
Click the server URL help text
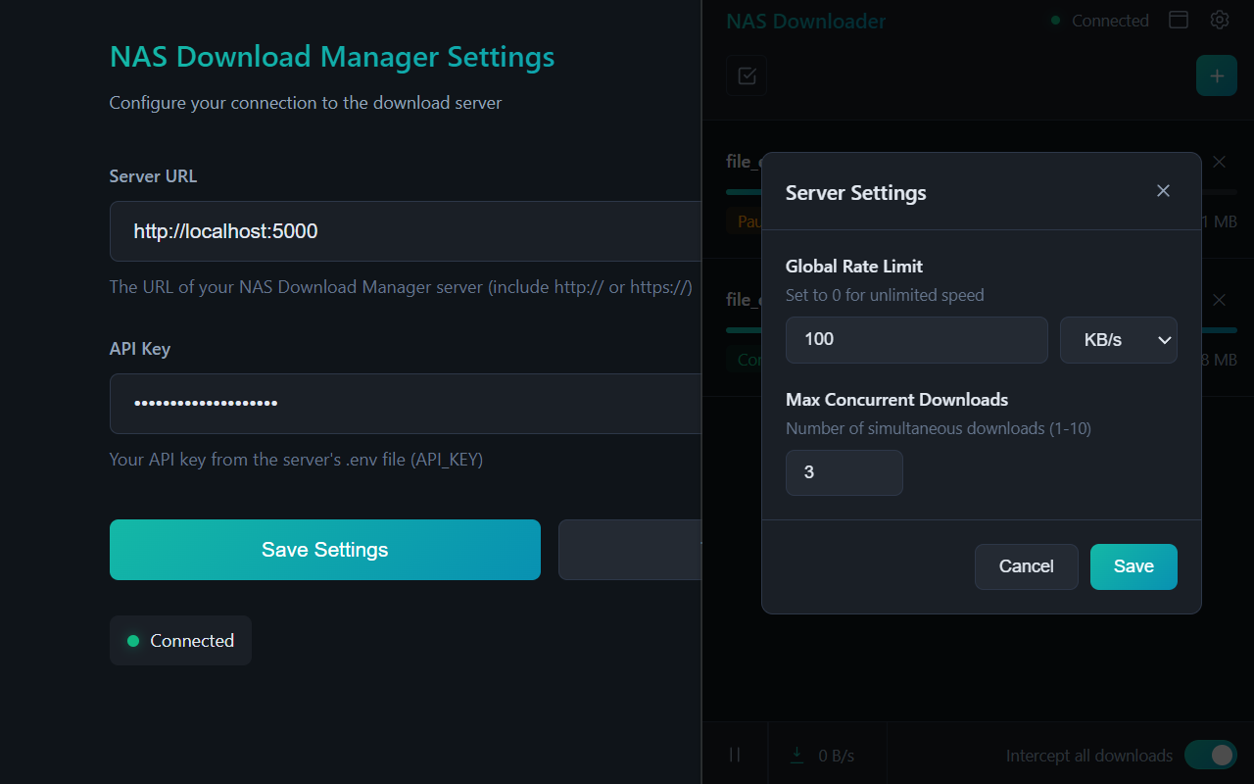tap(401, 287)
